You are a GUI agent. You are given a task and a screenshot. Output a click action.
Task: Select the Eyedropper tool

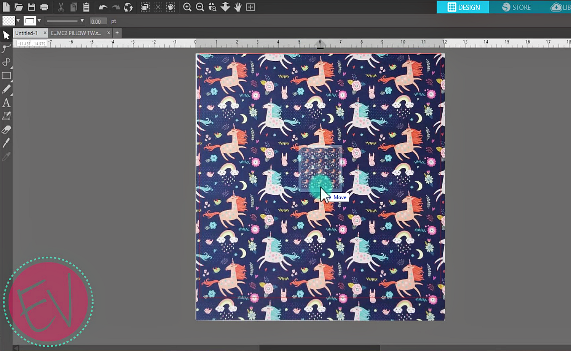coord(6,157)
